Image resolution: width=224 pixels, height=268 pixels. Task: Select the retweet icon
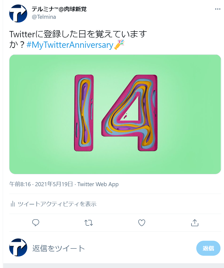tap(89, 223)
